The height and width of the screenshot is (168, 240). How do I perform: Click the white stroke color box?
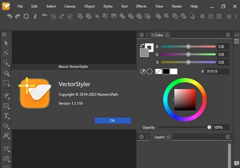151,45
